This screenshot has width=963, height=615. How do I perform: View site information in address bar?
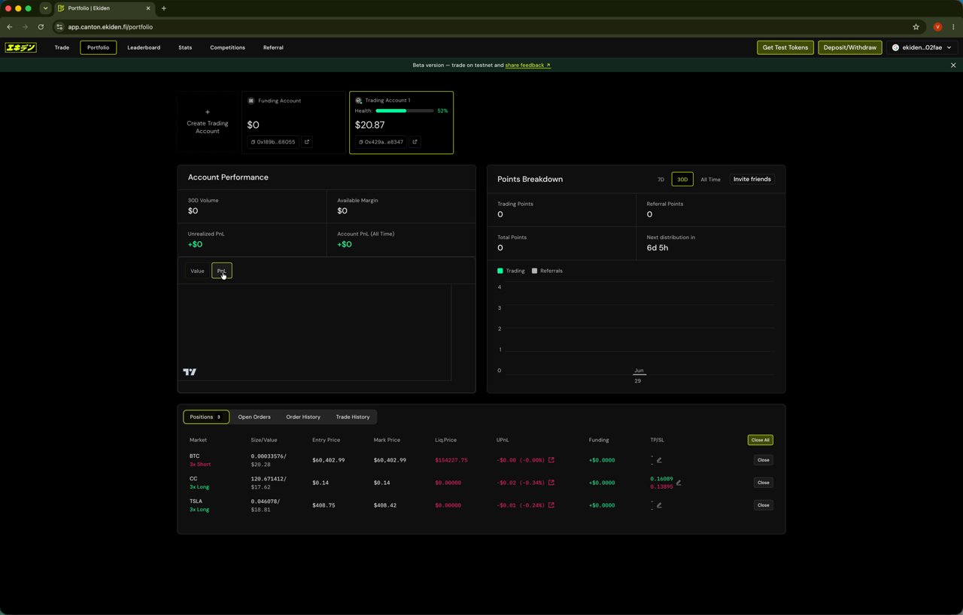click(x=59, y=27)
